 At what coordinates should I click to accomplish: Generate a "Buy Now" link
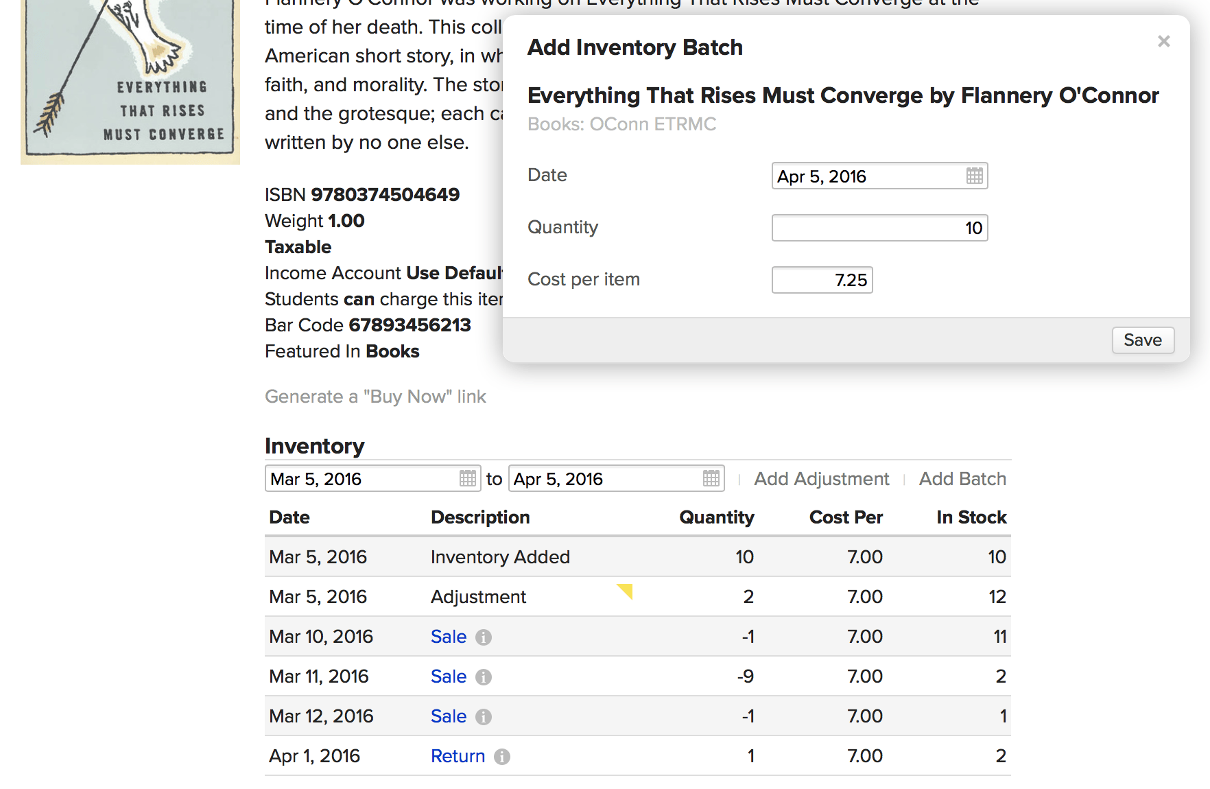375,397
